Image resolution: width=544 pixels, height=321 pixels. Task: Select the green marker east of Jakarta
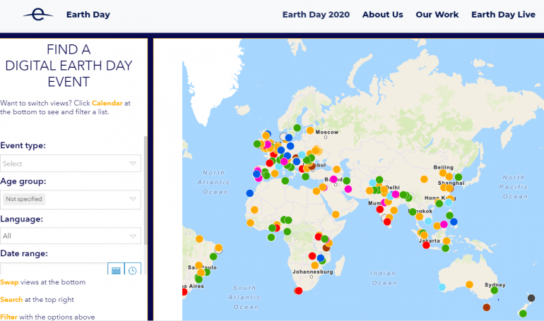(x=446, y=248)
